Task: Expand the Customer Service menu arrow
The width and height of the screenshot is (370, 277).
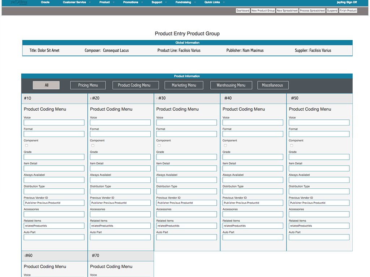Action: (x=89, y=3)
